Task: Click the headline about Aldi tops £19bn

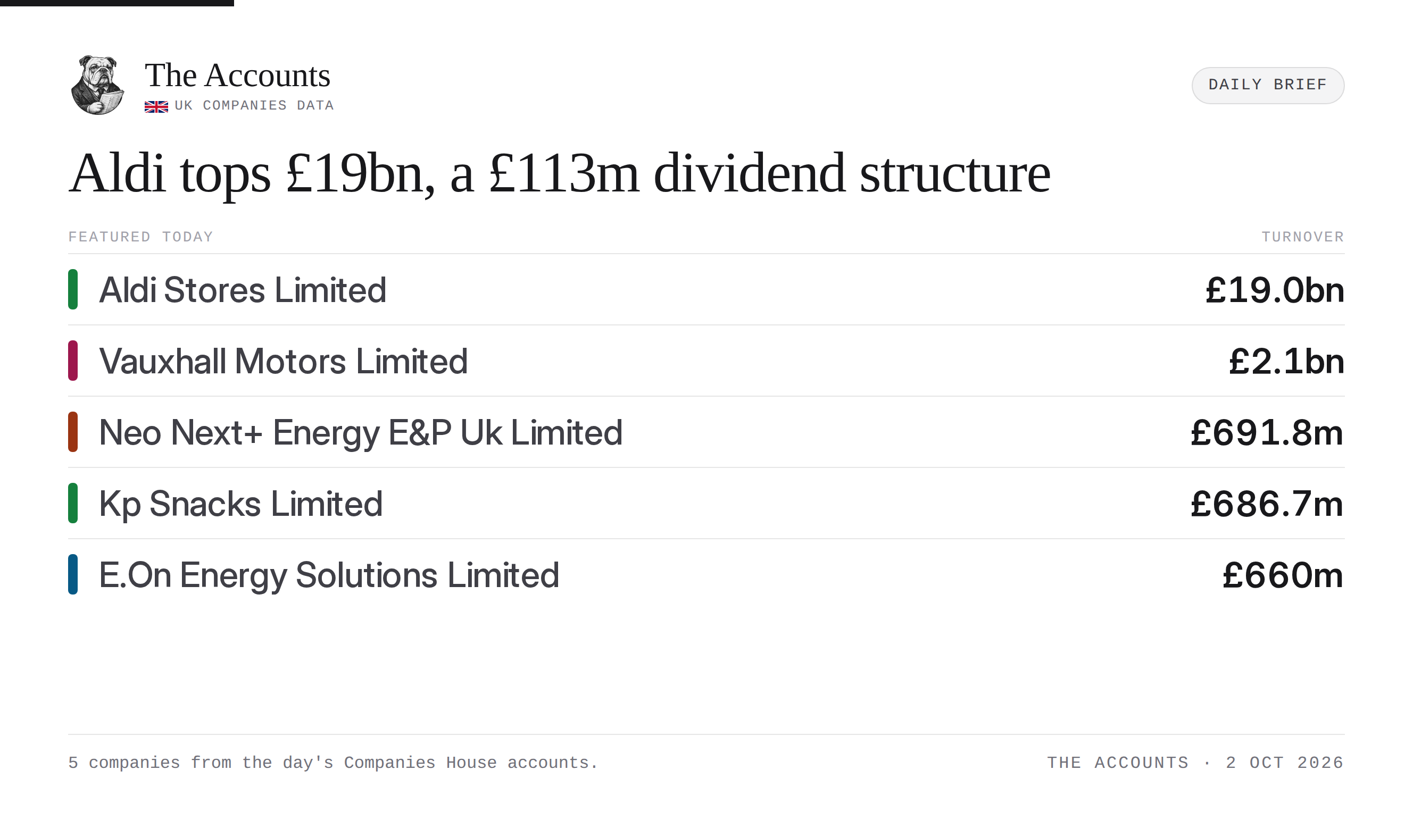Action: coord(559,174)
